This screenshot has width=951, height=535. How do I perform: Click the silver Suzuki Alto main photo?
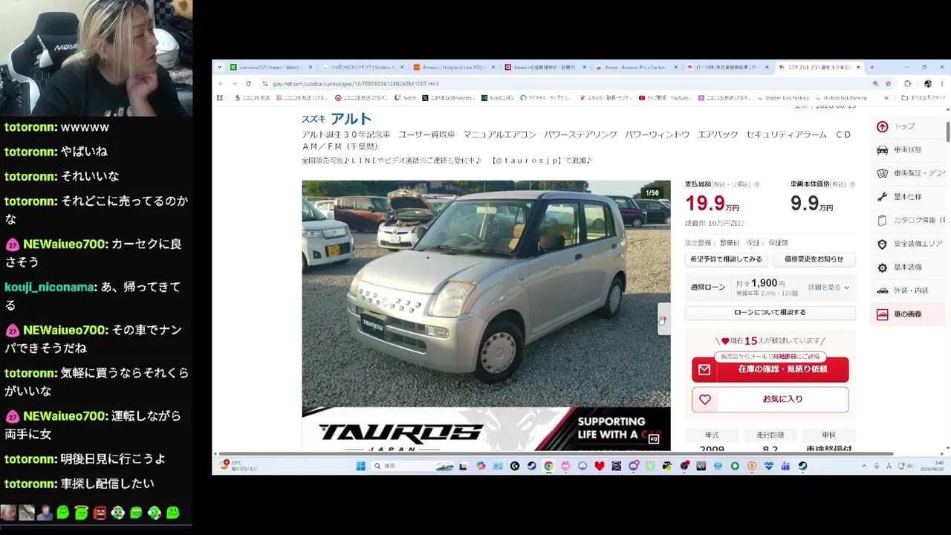click(x=486, y=315)
